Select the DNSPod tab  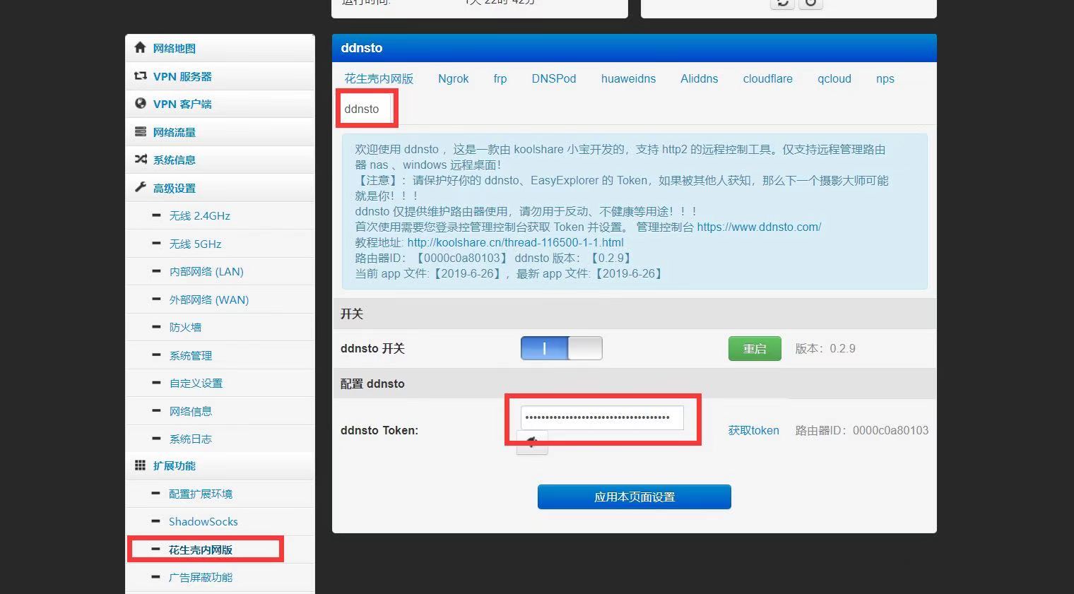(553, 78)
